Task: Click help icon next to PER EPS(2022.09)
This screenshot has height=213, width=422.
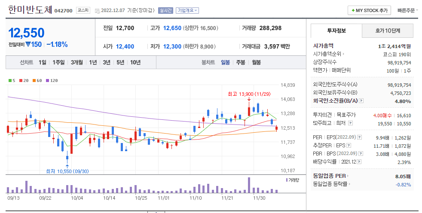Action: coord(360,137)
